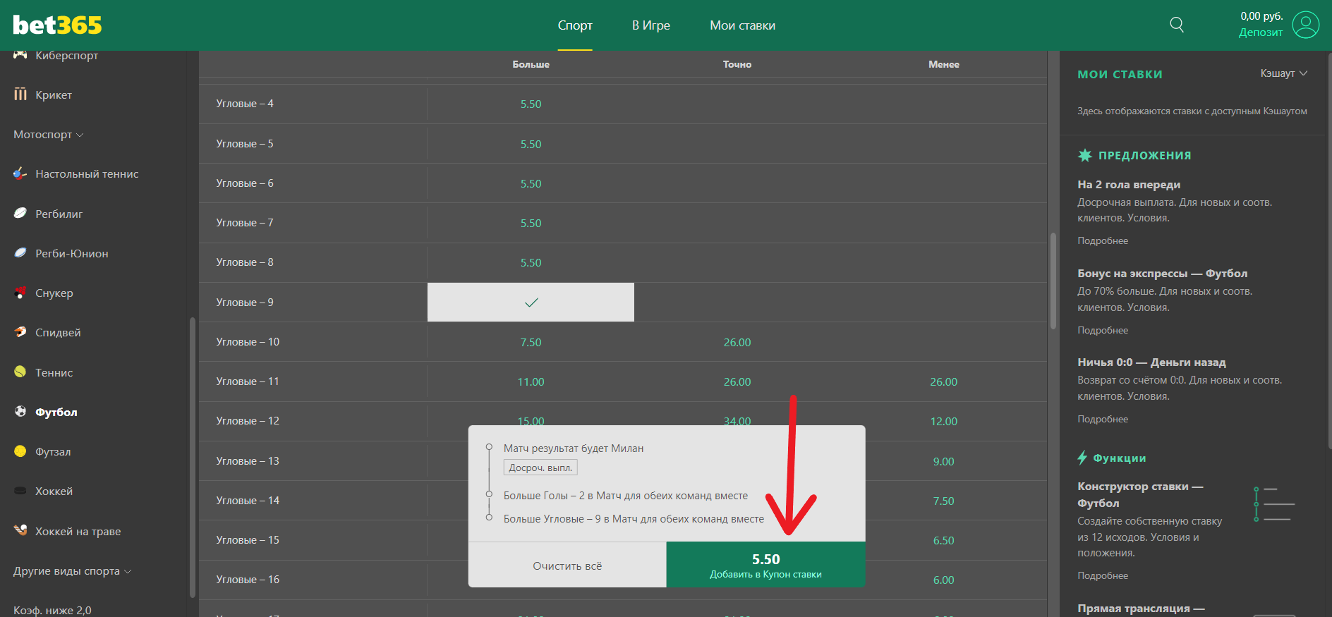Click the left sidebar scrollbar
The image size is (1332, 617).
click(193, 457)
